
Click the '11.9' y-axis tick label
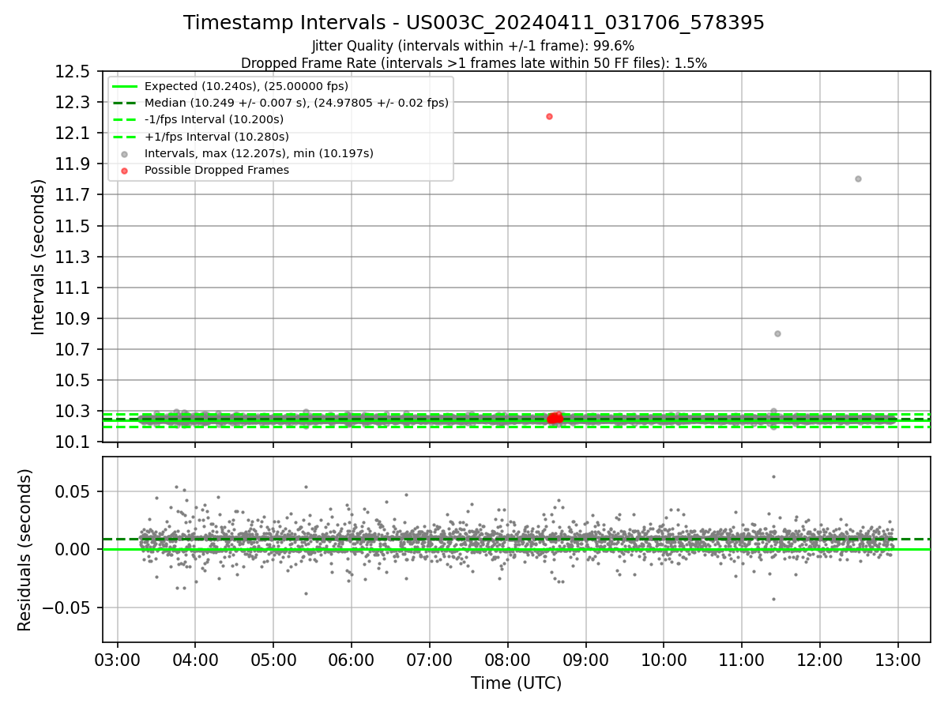pos(73,164)
